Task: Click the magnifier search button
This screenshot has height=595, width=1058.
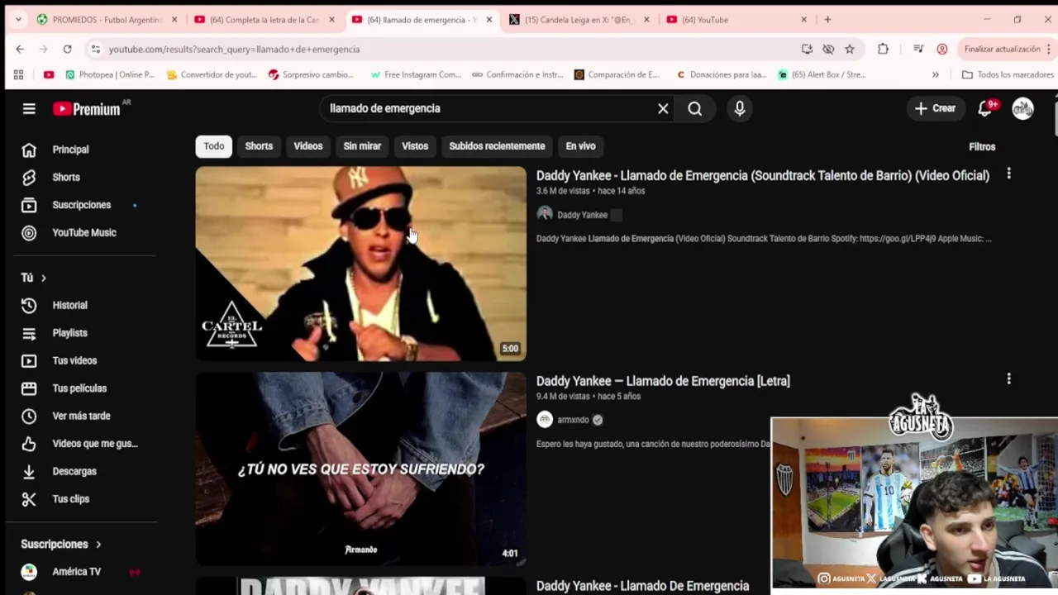Action: coord(695,108)
